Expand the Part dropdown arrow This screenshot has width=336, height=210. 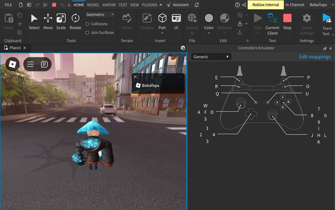pos(162,33)
